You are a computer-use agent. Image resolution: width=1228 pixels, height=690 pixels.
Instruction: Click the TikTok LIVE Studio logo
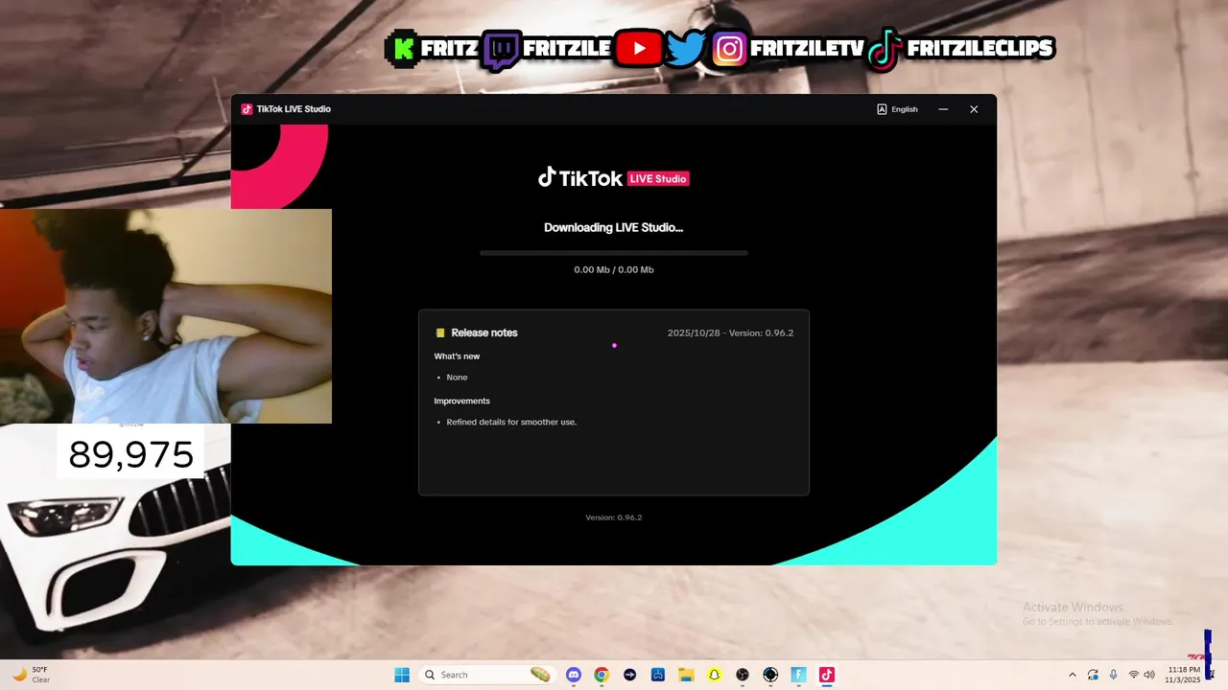(x=614, y=178)
